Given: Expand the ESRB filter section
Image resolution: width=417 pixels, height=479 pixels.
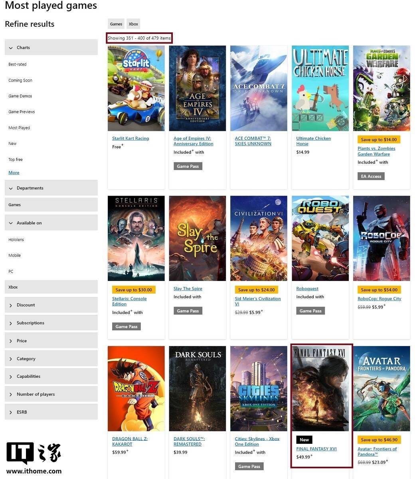Looking at the screenshot, I should 51,412.
